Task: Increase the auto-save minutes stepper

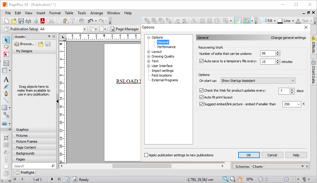Action: (277, 60)
